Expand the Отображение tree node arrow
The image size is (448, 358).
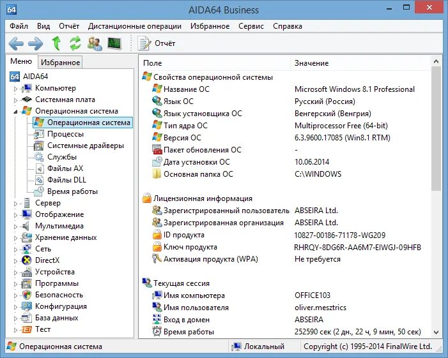click(16, 215)
